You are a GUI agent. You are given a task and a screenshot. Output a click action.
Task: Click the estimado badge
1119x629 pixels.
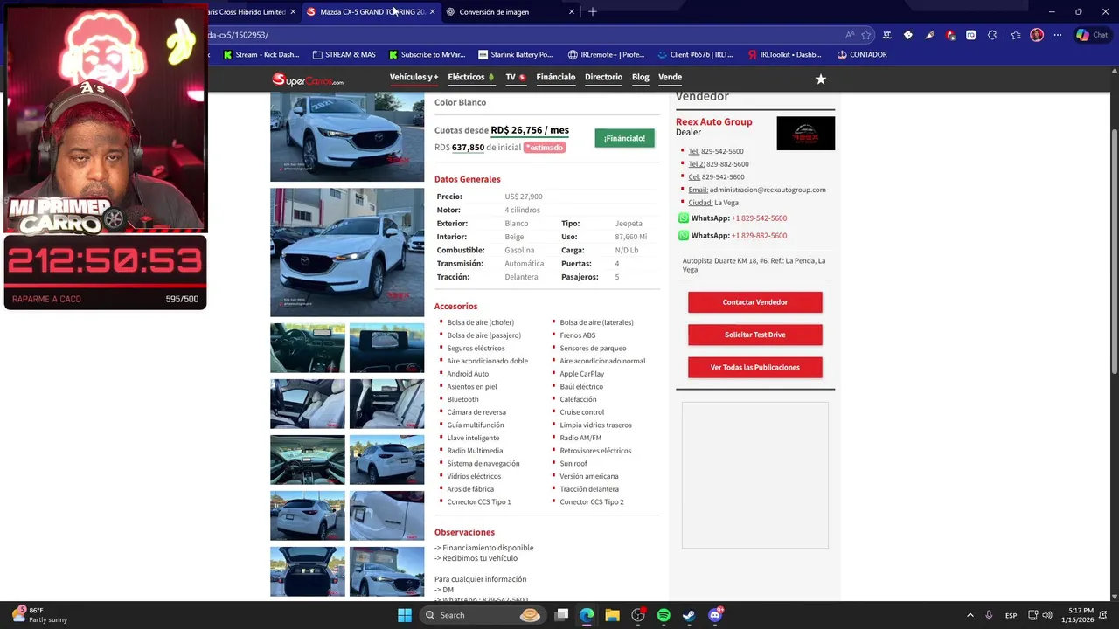coord(545,148)
